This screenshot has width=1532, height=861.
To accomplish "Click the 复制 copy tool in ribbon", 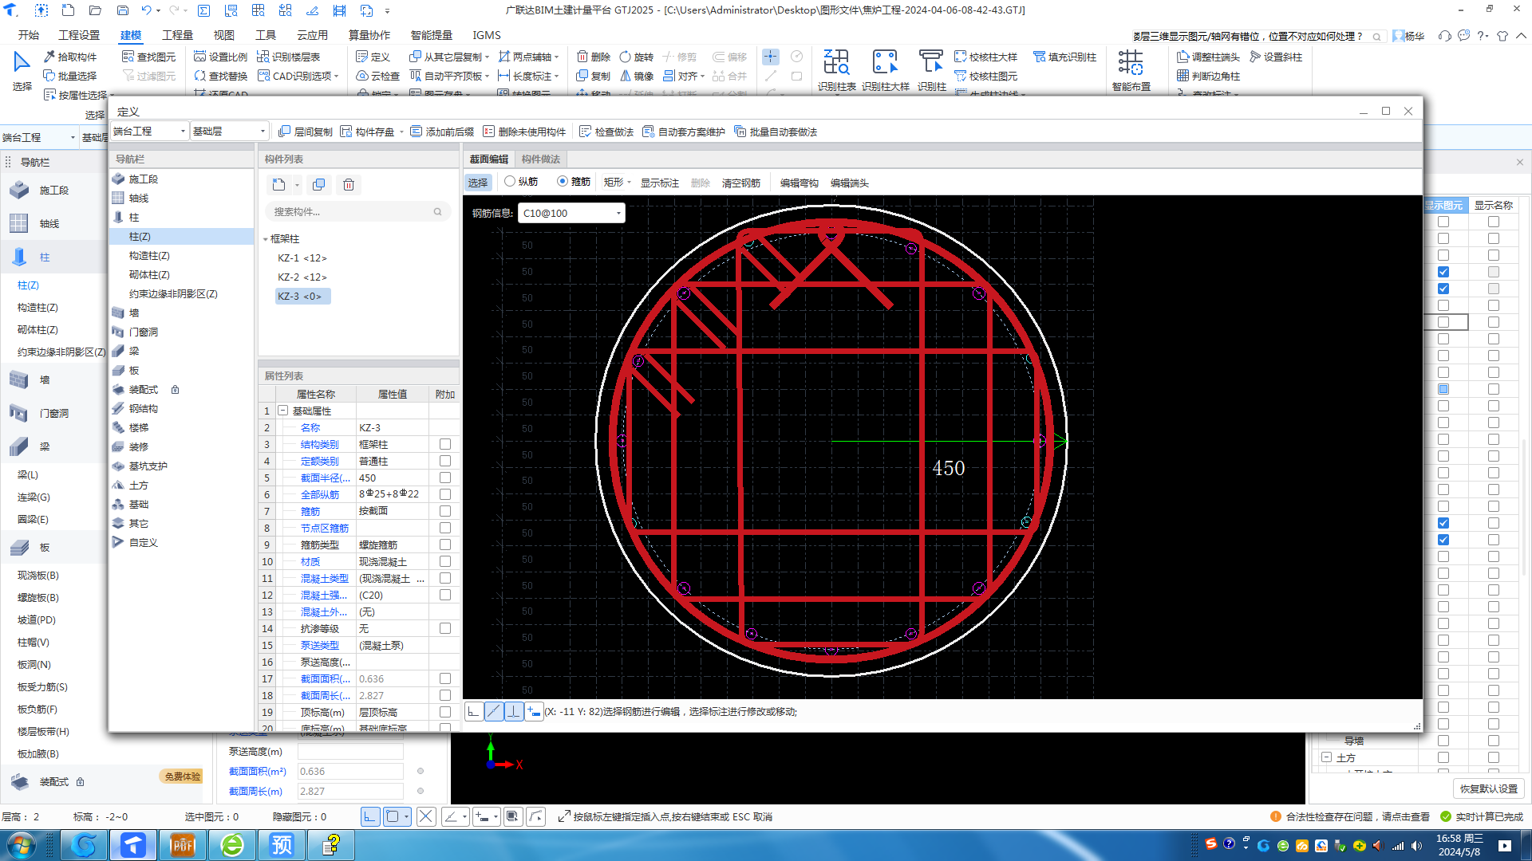I will tap(594, 76).
